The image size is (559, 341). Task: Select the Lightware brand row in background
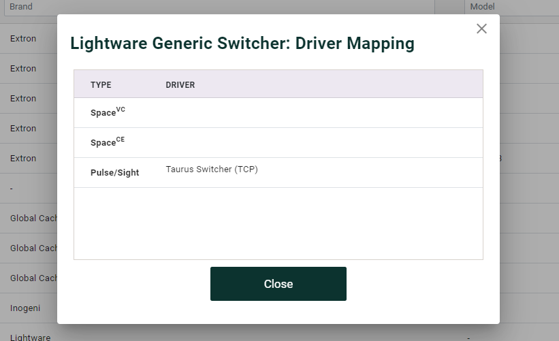pos(31,337)
